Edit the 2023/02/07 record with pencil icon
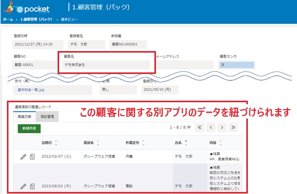 click(23, 157)
